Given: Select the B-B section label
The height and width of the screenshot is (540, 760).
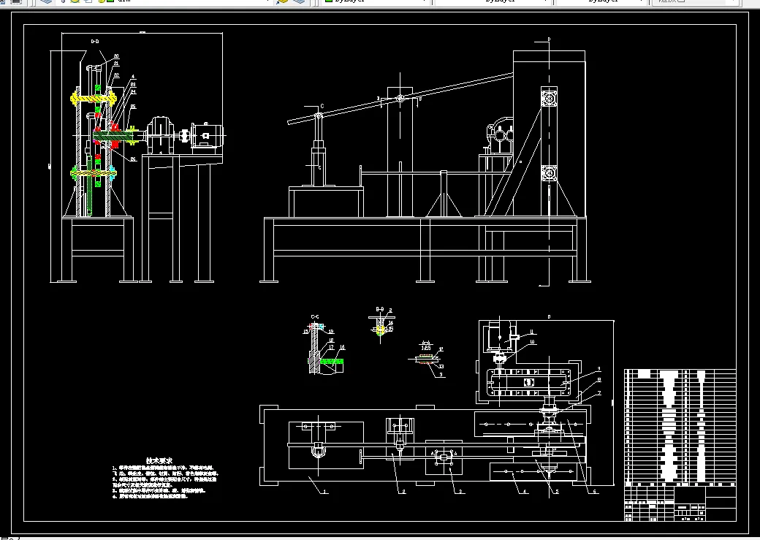Looking at the screenshot, I should click(380, 309).
